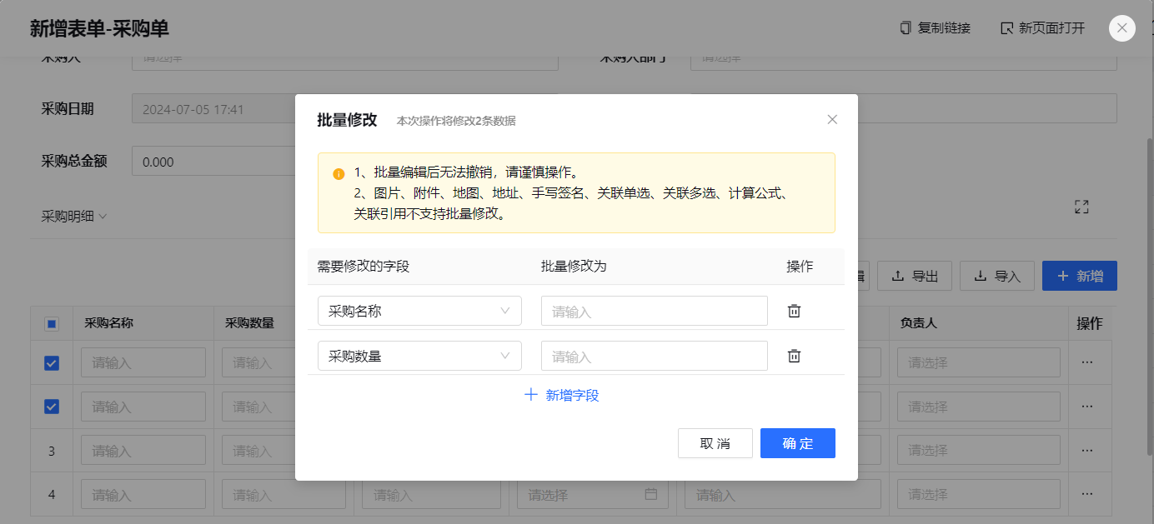Click the 采购名称 column header
Viewport: 1154px width, 524px height.
[109, 322]
